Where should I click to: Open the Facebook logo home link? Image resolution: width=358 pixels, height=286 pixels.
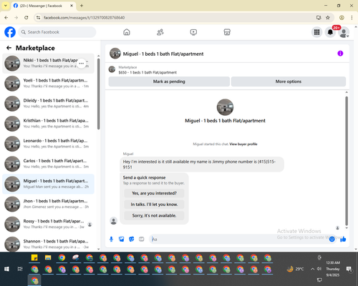(x=10, y=32)
